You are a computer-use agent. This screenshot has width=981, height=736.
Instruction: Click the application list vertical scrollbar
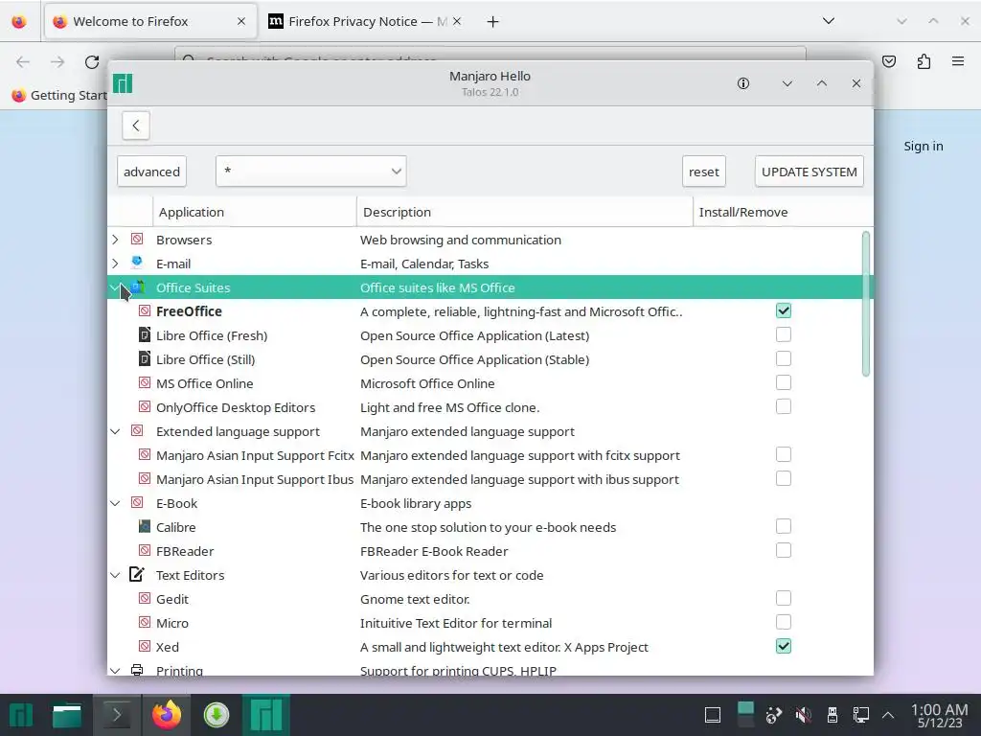coord(866,304)
